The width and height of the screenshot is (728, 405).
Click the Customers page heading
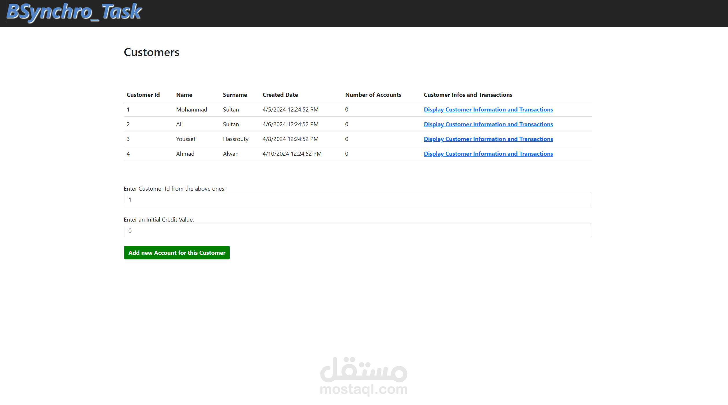pyautogui.click(x=152, y=52)
